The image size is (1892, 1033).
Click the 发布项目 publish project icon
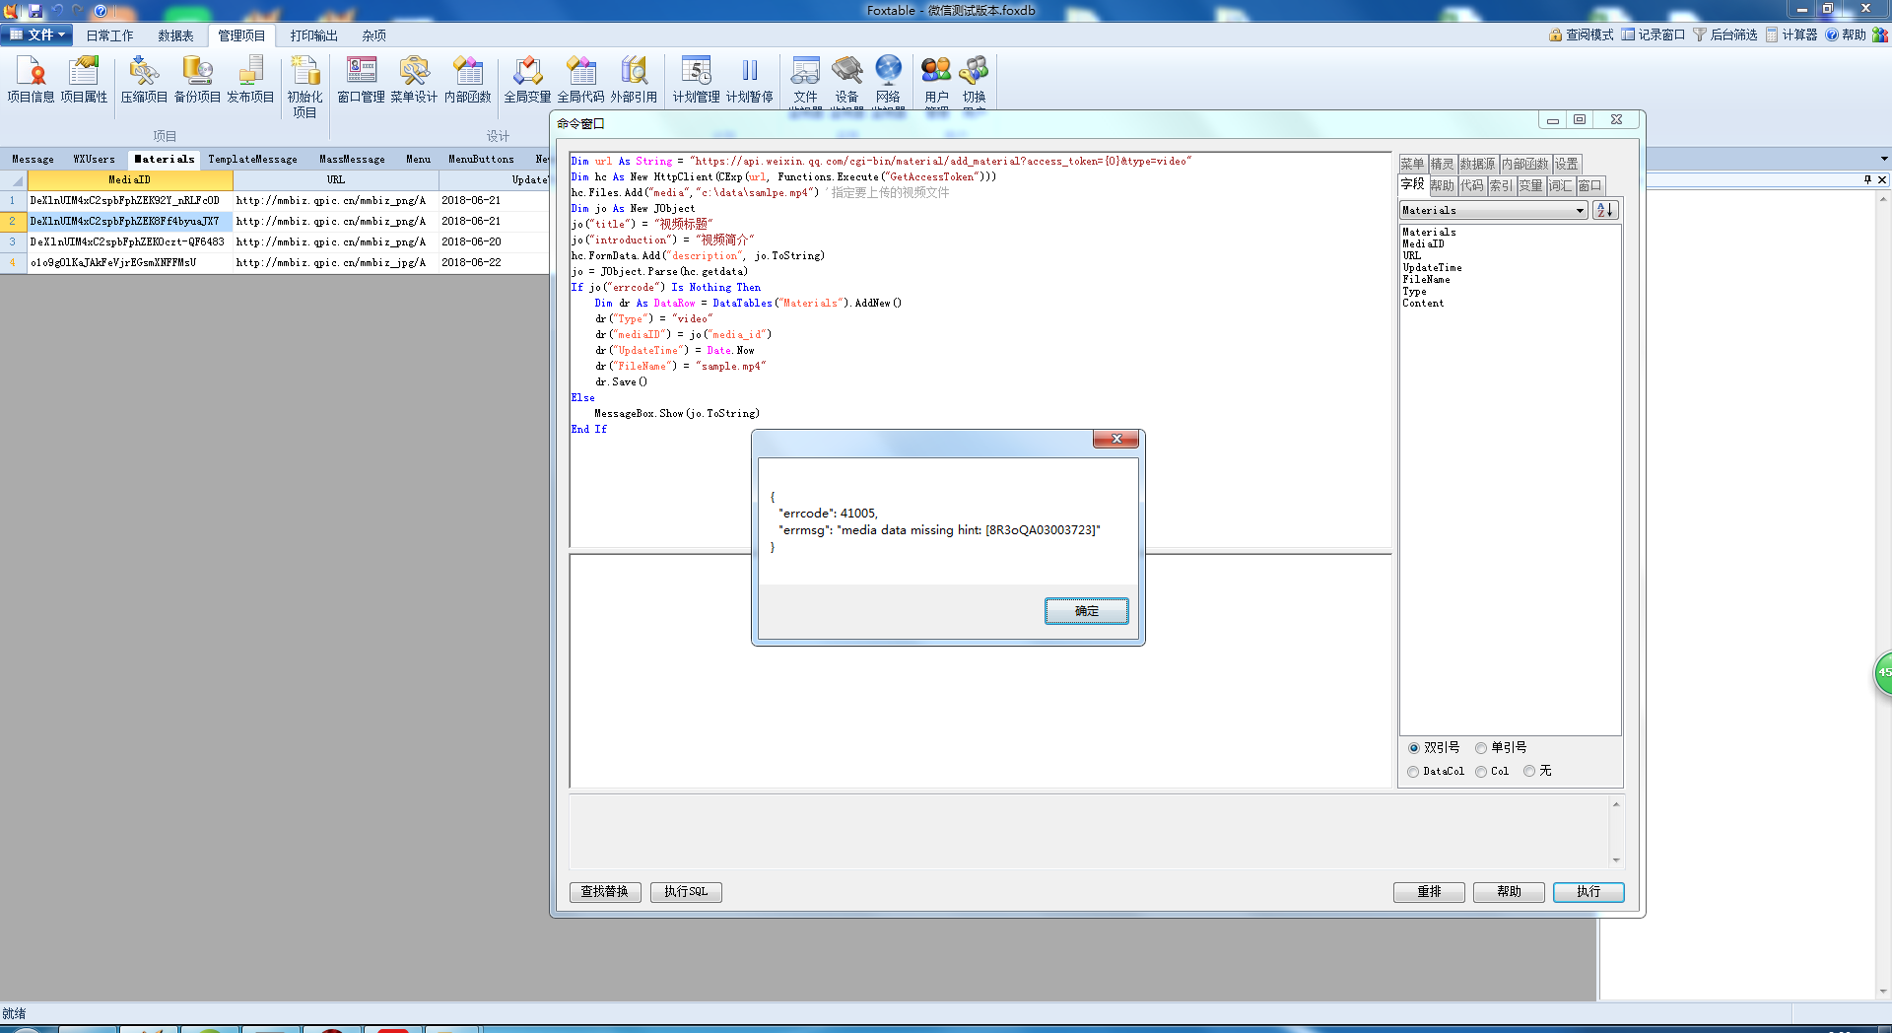click(250, 80)
